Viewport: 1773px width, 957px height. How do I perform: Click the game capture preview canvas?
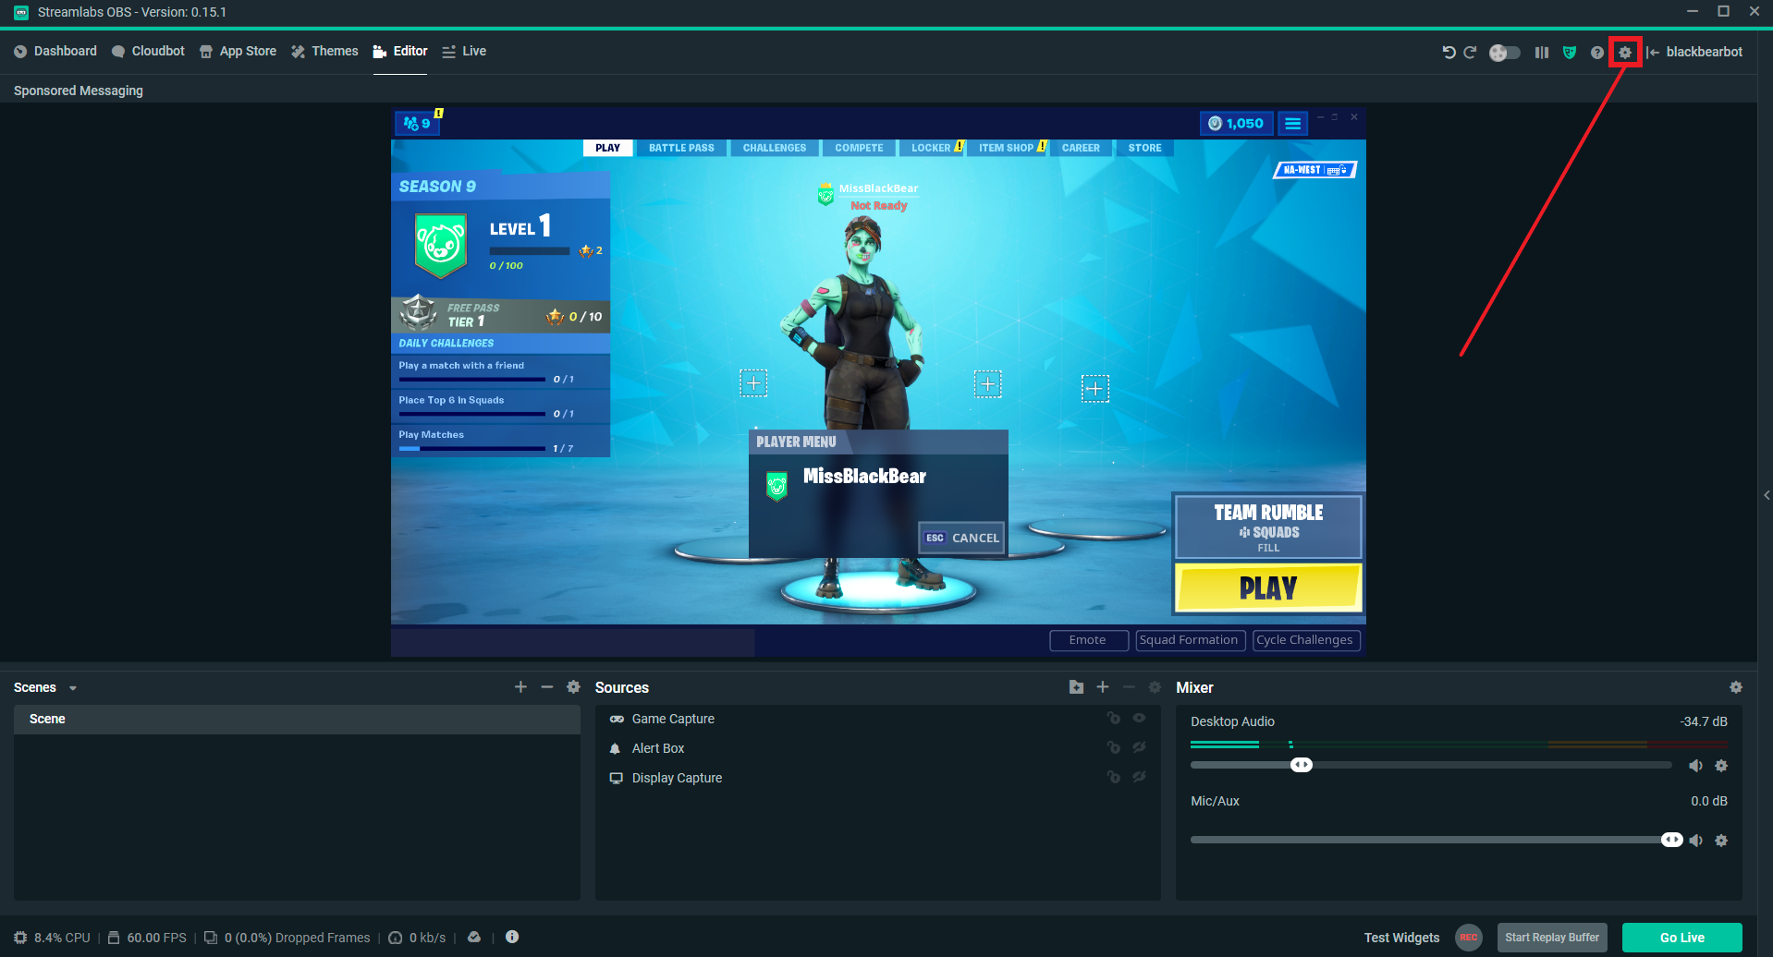[x=878, y=382]
